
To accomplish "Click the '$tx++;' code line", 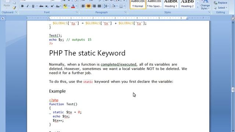I will [58, 120].
